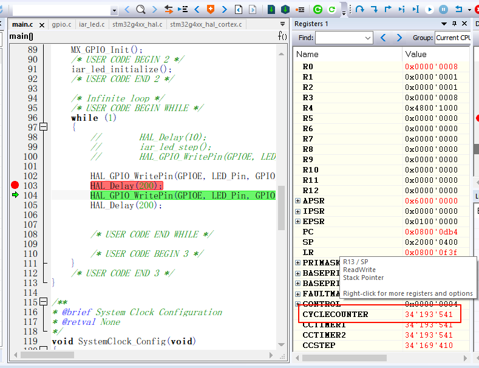
Task: Click the Break (pause) button
Action: coord(443,10)
